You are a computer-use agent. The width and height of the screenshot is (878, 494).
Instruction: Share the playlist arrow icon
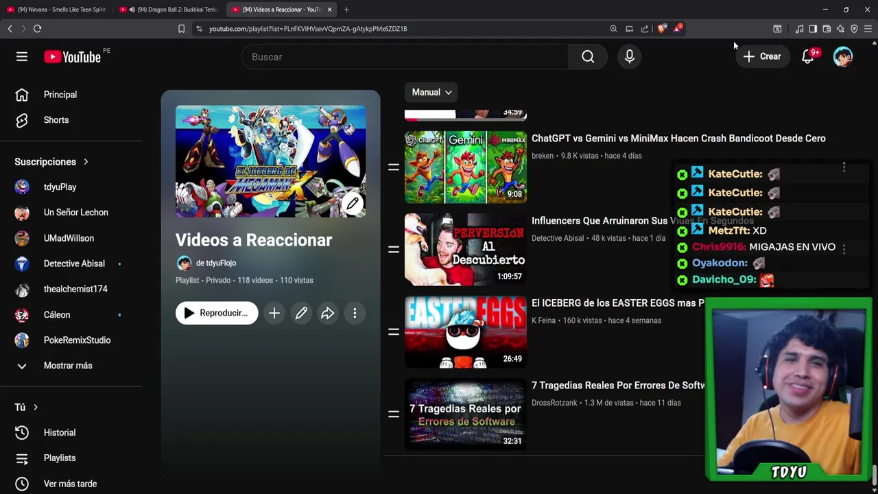pos(327,313)
